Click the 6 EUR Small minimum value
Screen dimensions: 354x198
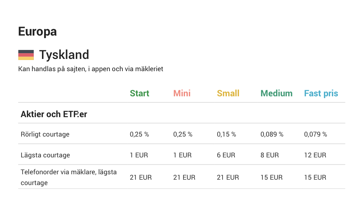pos(226,155)
